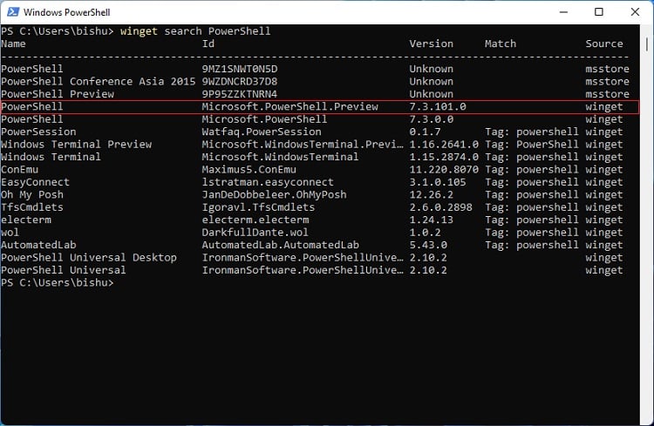The image size is (654, 426).
Task: Close the Windows PowerShell window
Action: pos(635,12)
